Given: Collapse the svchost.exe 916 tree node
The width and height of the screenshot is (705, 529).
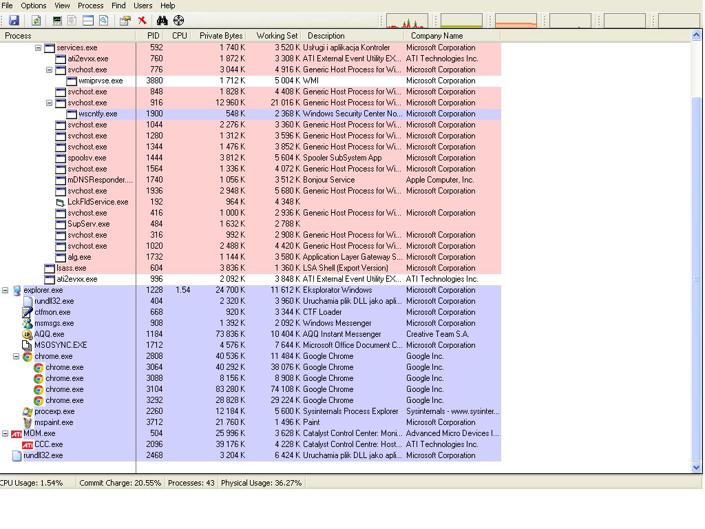Looking at the screenshot, I should (49, 103).
